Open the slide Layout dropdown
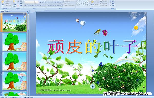 pyautogui.click(x=20, y=1)
